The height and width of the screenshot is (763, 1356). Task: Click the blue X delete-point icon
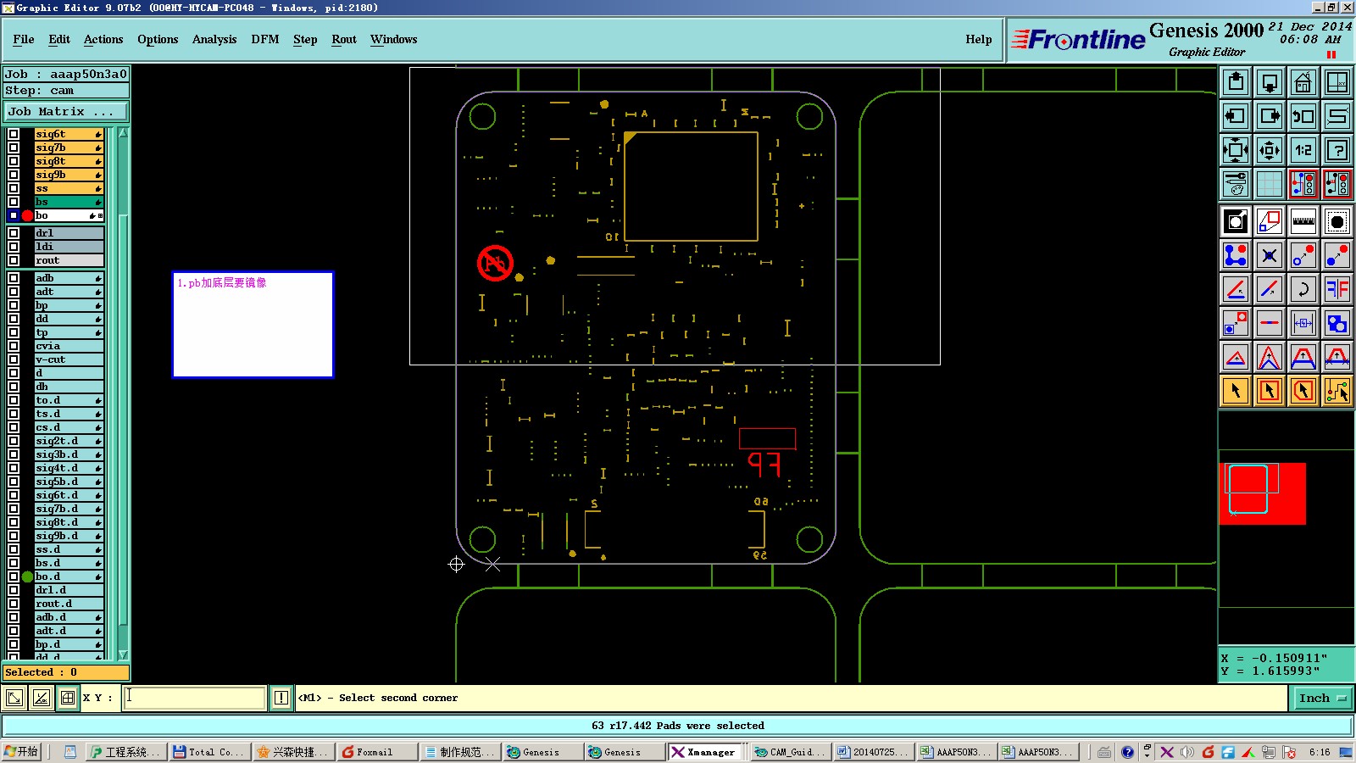coord(1270,255)
